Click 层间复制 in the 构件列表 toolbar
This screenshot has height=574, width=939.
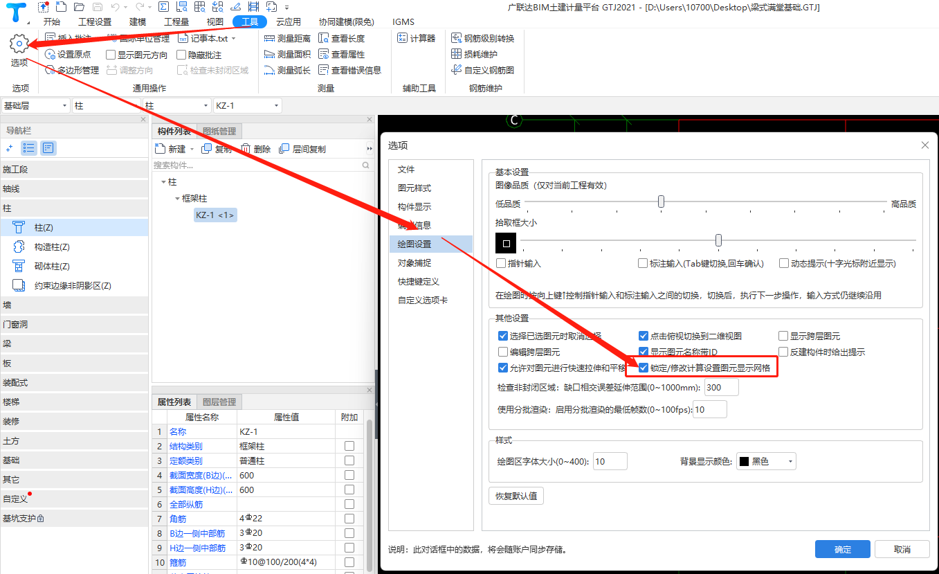coord(302,149)
